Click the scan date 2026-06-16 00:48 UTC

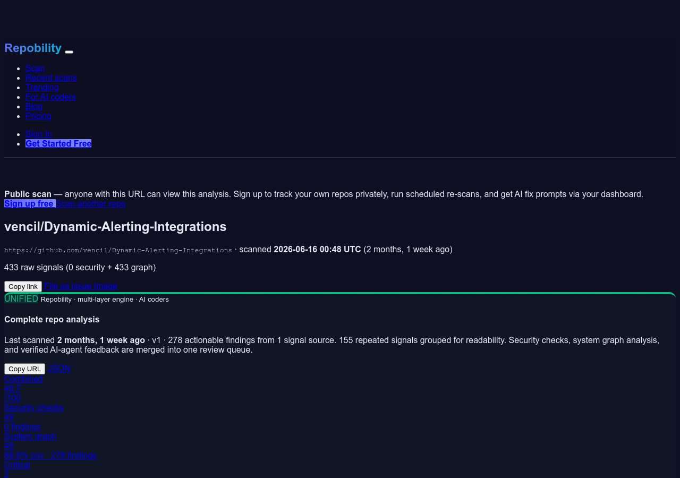pyautogui.click(x=317, y=249)
